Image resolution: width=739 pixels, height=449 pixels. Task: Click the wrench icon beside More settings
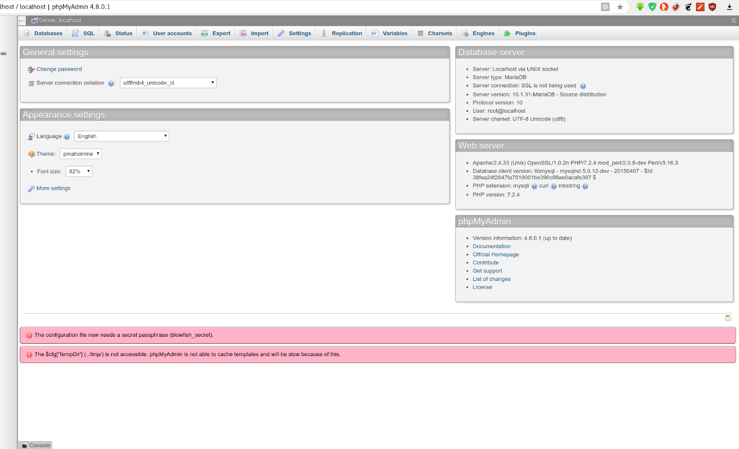pyautogui.click(x=31, y=188)
